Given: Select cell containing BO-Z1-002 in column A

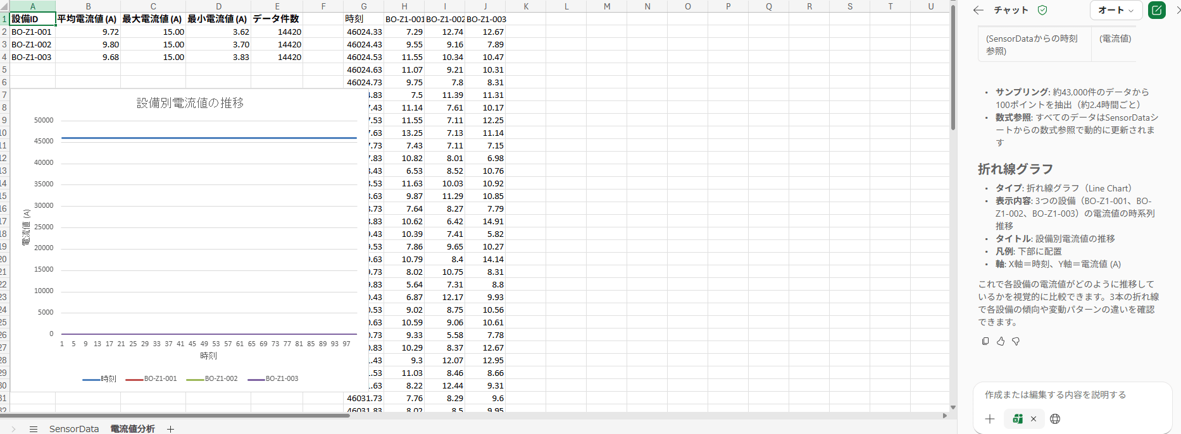Looking at the screenshot, I should [32, 44].
